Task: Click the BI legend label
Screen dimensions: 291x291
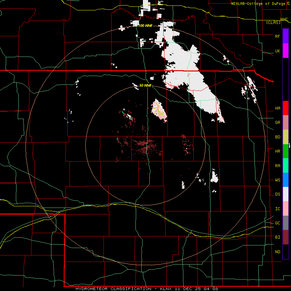Action: [x=277, y=237]
